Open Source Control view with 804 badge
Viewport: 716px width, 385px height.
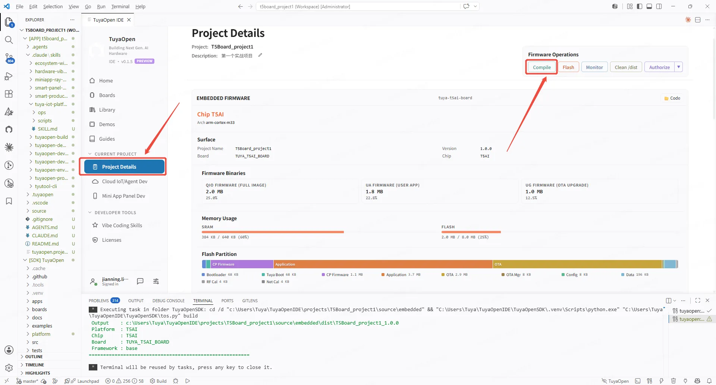click(x=9, y=58)
